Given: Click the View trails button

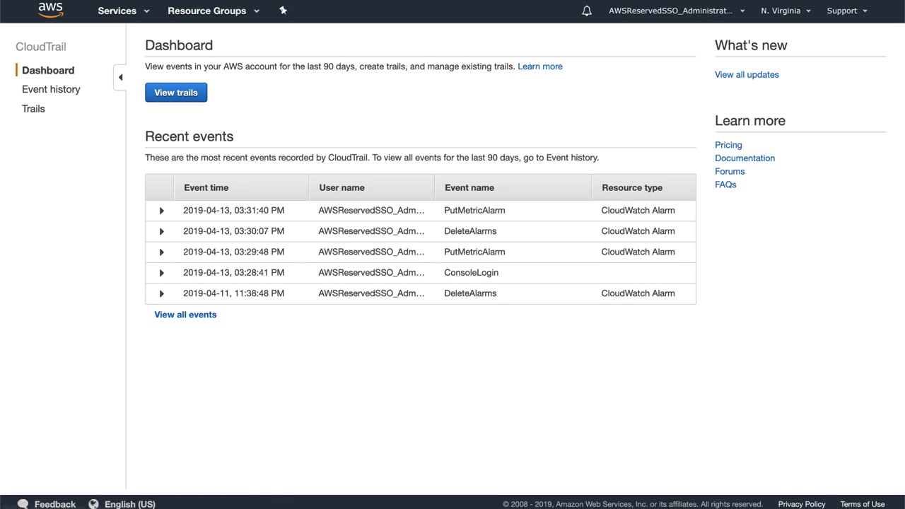Looking at the screenshot, I should pos(176,93).
